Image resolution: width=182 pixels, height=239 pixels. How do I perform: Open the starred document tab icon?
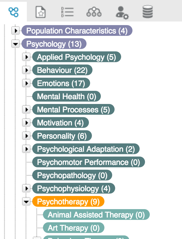(41, 12)
